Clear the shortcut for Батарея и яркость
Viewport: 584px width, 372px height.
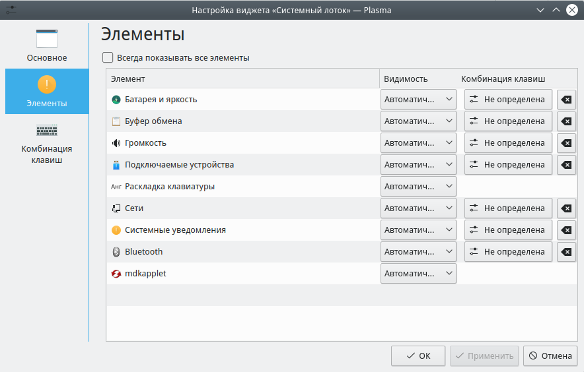(566, 100)
